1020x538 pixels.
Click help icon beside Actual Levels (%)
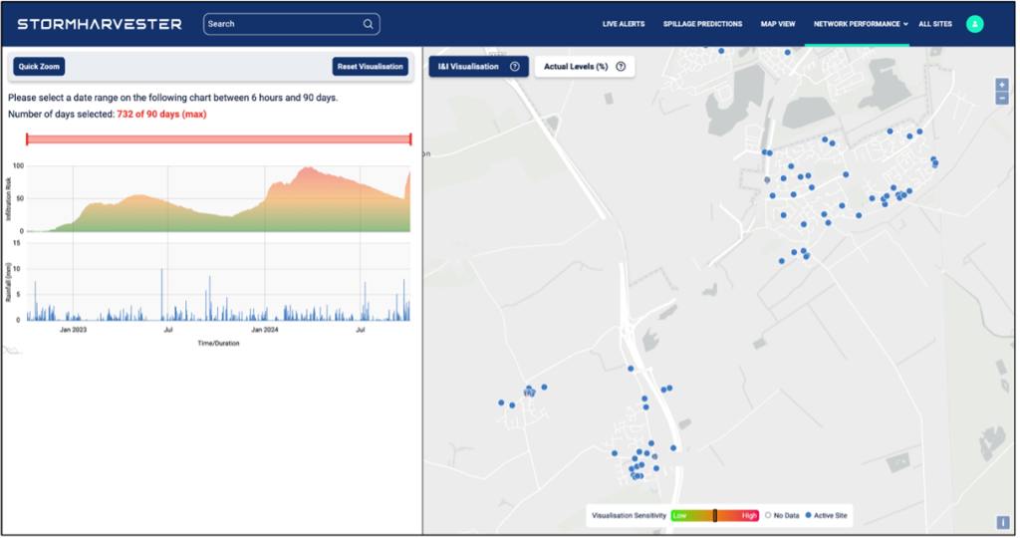(621, 67)
